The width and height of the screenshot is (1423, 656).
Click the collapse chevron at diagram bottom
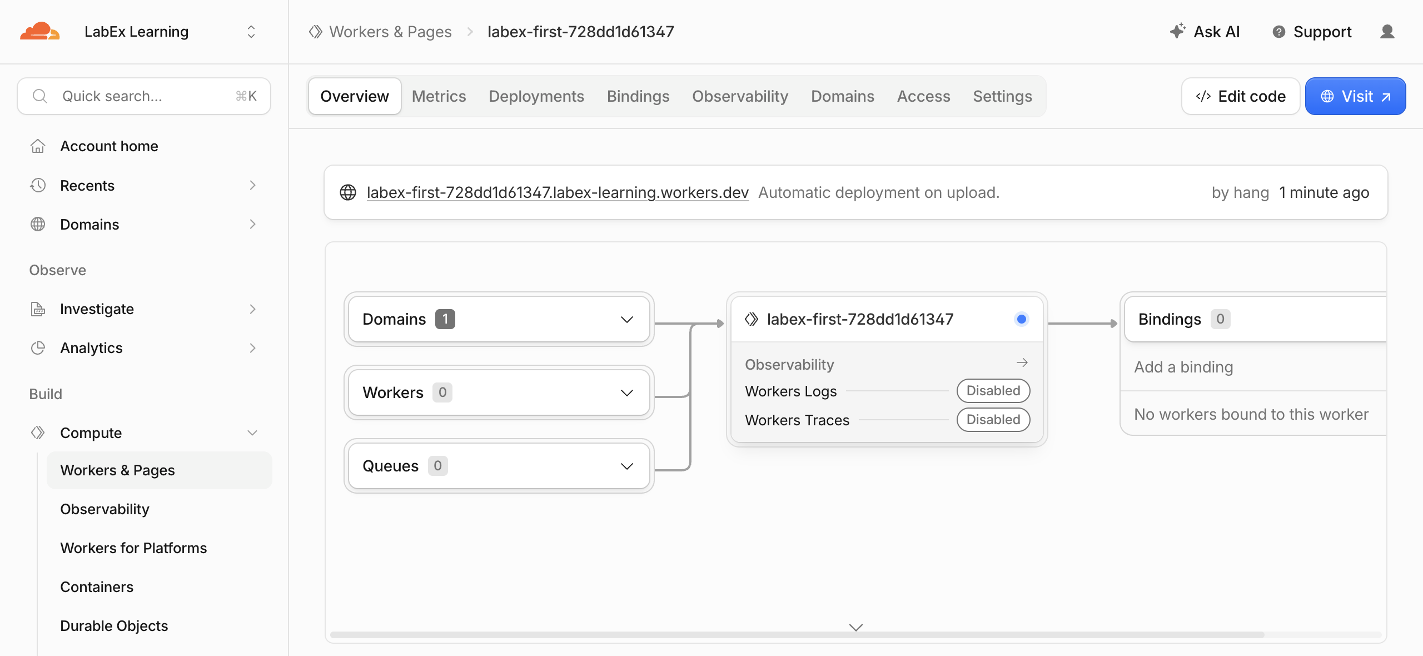pyautogui.click(x=856, y=627)
